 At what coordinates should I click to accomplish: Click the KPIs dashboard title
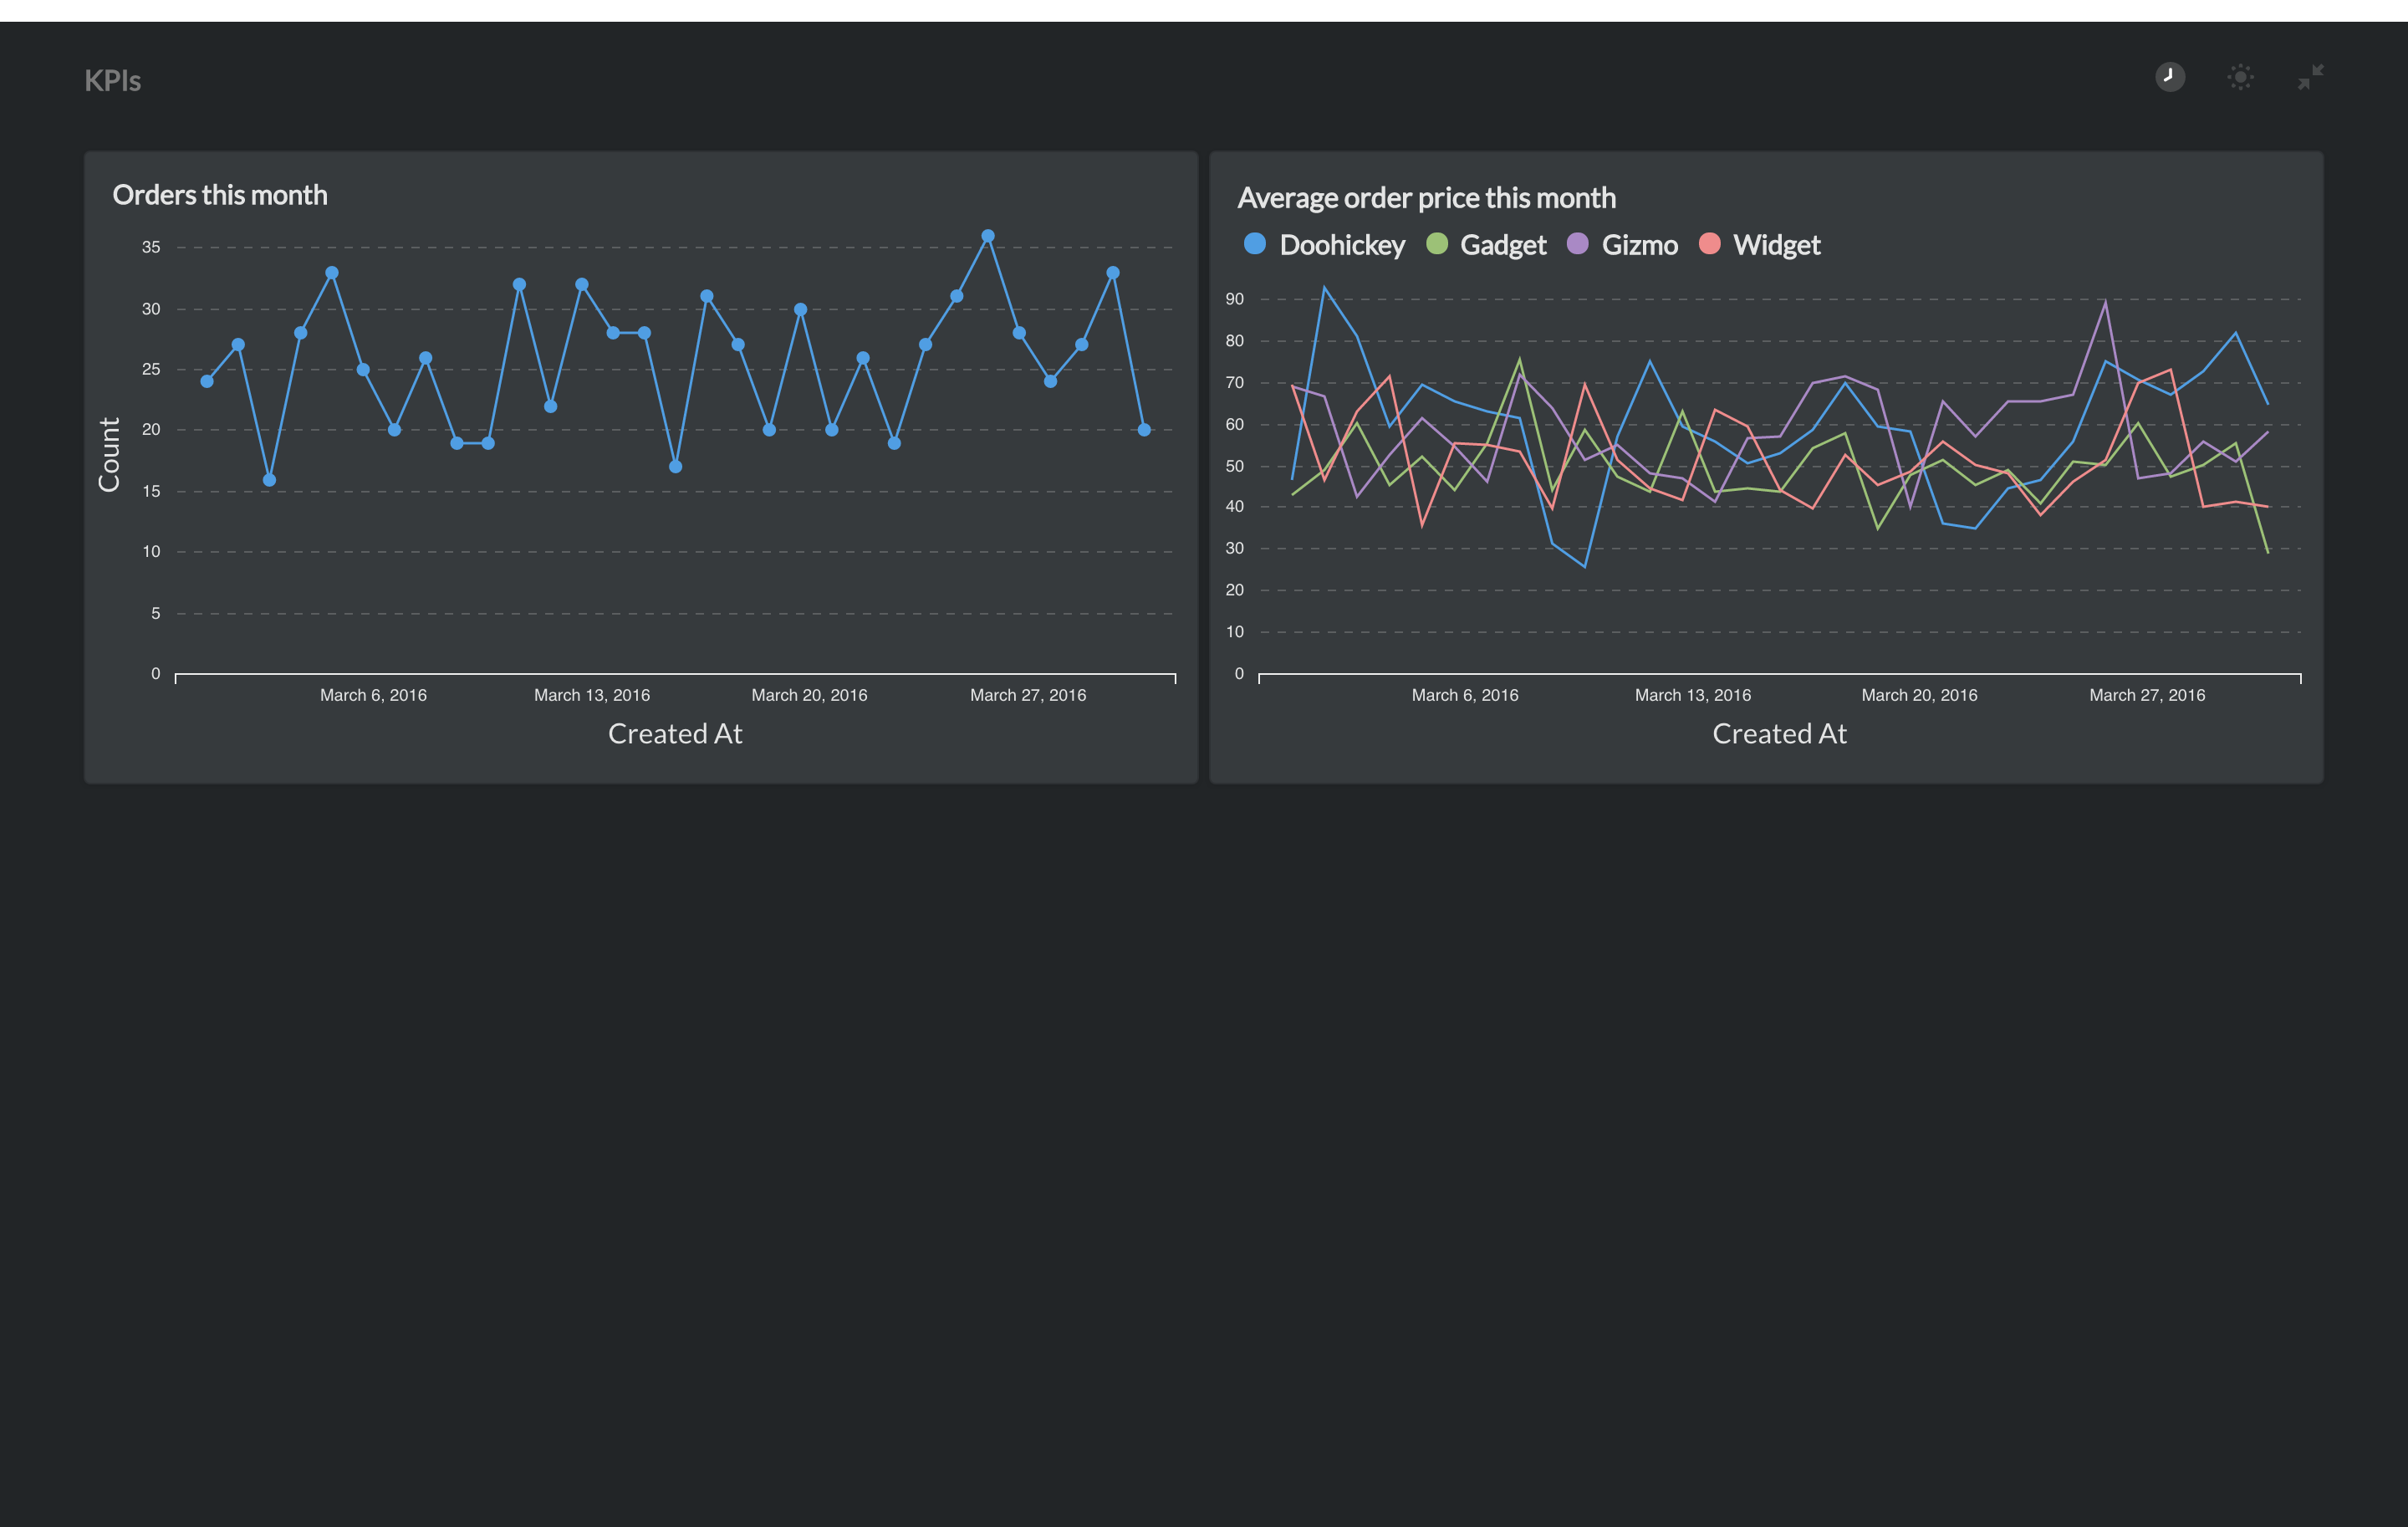point(112,81)
